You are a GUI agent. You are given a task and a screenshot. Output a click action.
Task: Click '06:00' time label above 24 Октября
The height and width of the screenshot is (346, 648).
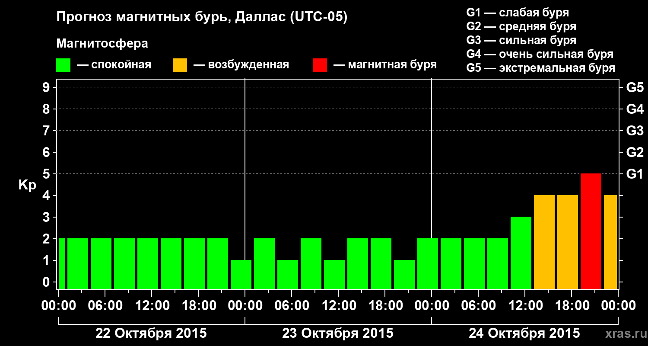[x=478, y=306]
